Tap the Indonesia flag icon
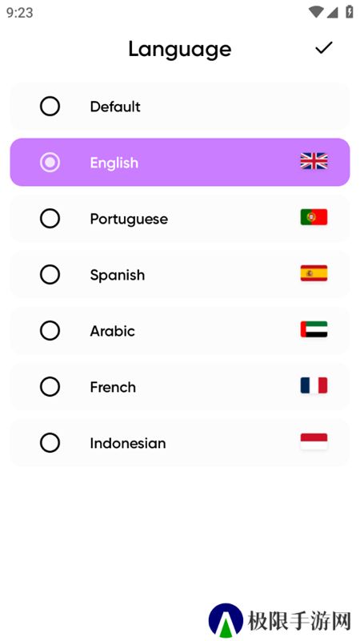The width and height of the screenshot is (360, 641). click(x=314, y=441)
